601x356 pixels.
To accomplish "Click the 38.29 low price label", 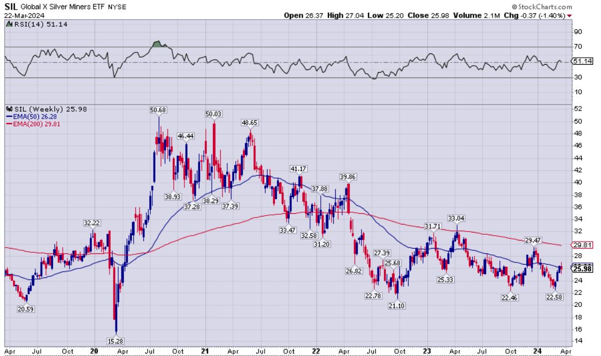I will click(211, 201).
